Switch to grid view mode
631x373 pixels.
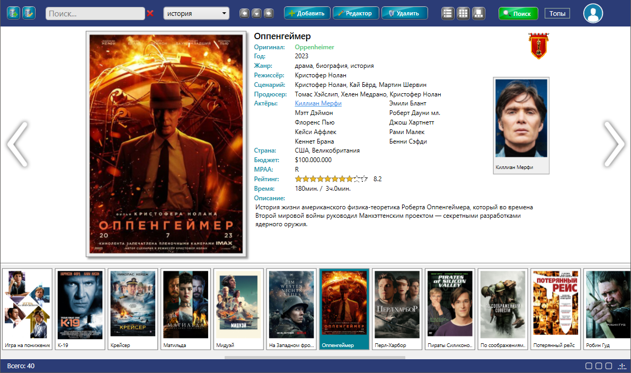(463, 13)
